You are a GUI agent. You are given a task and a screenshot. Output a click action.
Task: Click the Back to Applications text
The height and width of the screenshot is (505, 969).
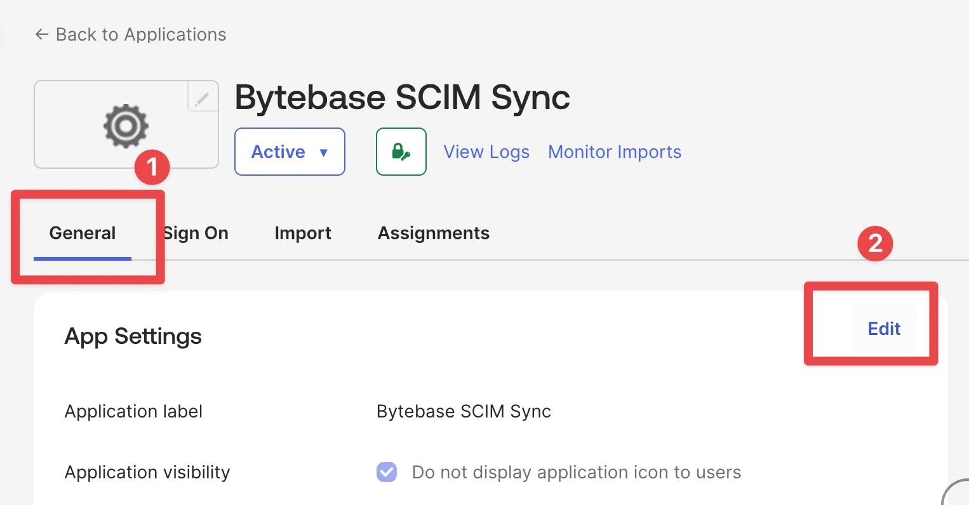tap(141, 34)
